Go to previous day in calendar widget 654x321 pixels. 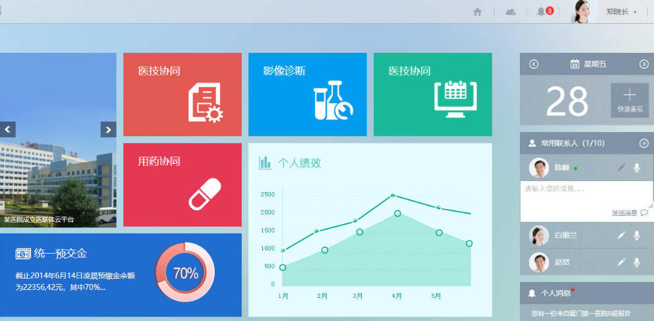click(534, 64)
